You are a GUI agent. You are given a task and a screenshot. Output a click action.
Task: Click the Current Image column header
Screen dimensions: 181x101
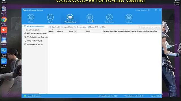pyautogui.click(x=124, y=31)
